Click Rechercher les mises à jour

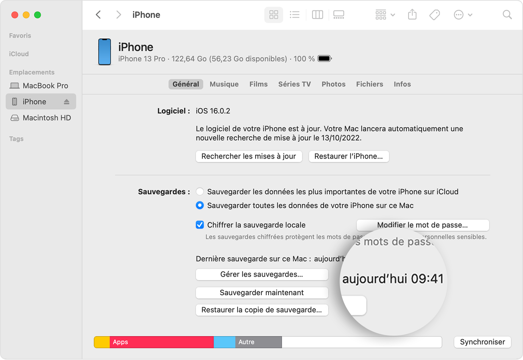click(249, 156)
